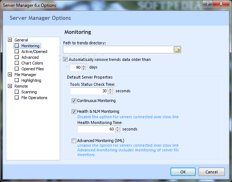The width and height of the screenshot is (232, 182).
Task: Select Scanning under Remote
Action: (x=29, y=92)
